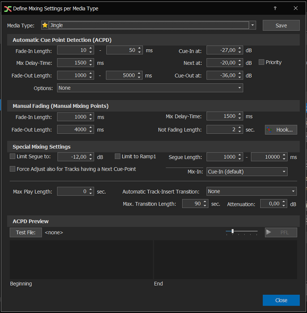Expand the ACPD Options dropdown
The image size is (307, 313).
point(240,88)
